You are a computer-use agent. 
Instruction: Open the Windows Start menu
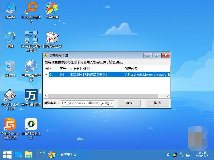pyautogui.click(x=7, y=154)
